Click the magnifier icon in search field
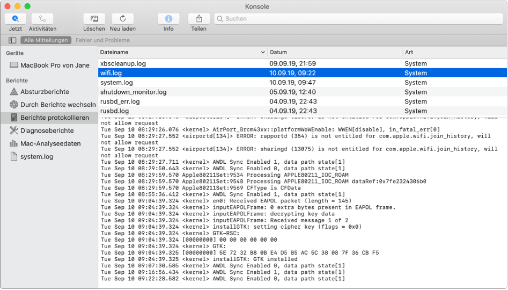Viewport: 508px width, 290px height. click(220, 19)
